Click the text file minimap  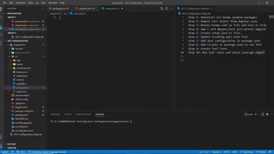(271, 17)
